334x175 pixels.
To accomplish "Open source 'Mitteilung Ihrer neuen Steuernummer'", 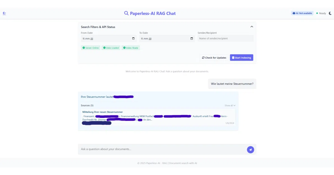I will pyautogui.click(x=102, y=112).
